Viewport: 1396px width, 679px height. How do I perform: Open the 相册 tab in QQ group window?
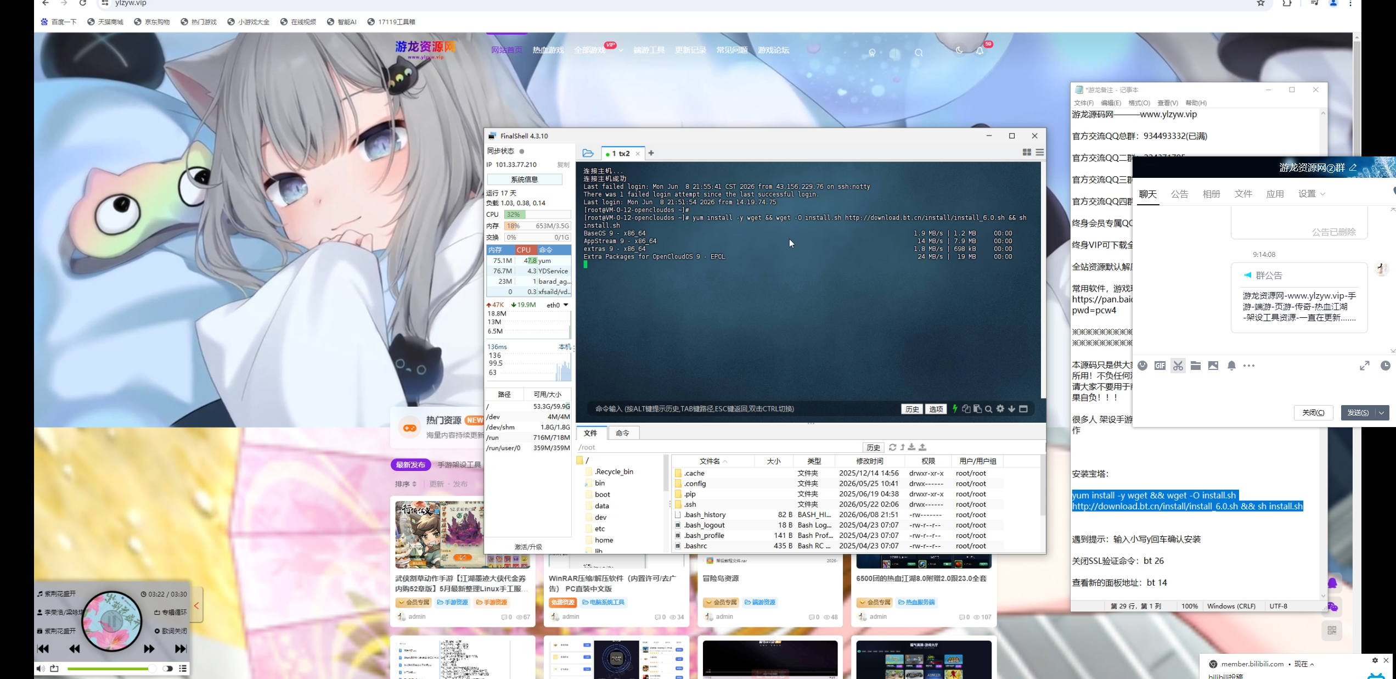pos(1211,194)
